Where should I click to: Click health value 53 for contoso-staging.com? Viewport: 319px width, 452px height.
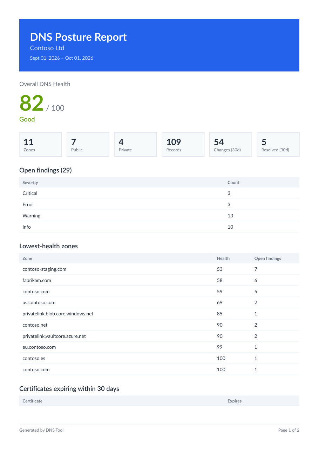pyautogui.click(x=220, y=269)
